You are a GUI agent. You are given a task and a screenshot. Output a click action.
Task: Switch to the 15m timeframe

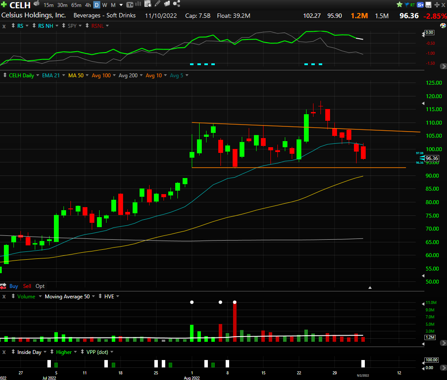point(48,5)
